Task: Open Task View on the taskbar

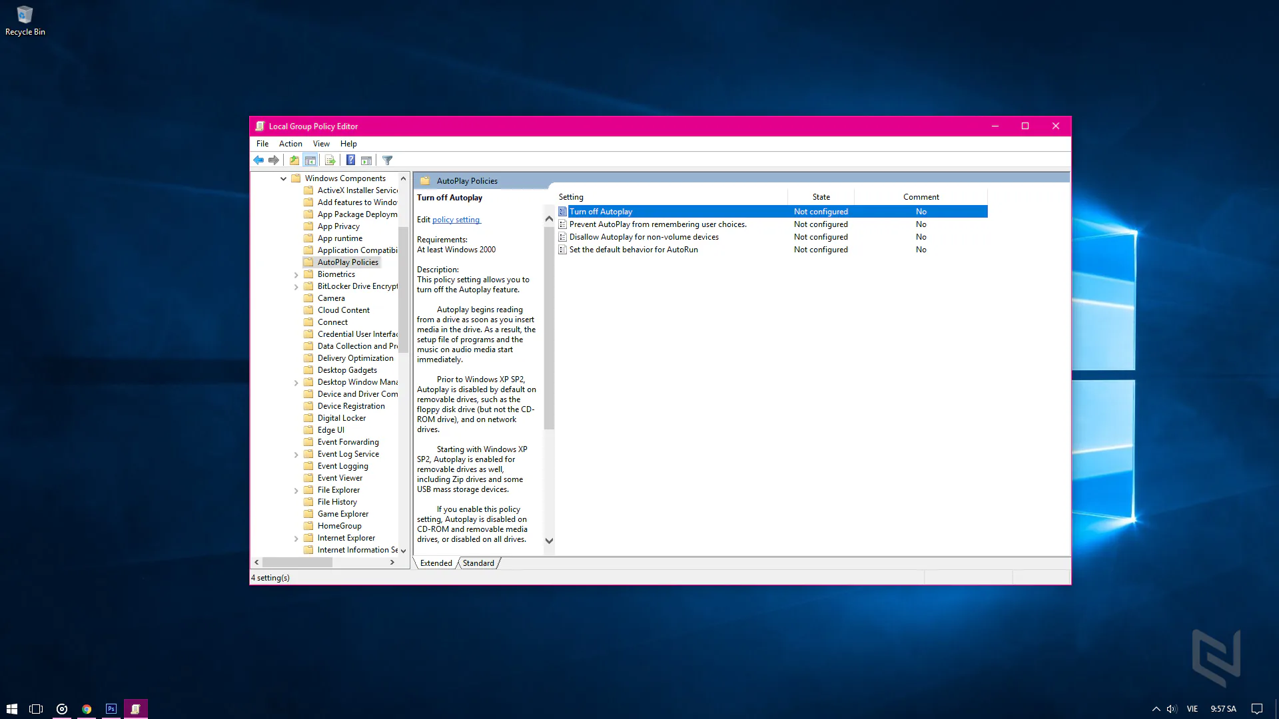Action: coord(36,709)
